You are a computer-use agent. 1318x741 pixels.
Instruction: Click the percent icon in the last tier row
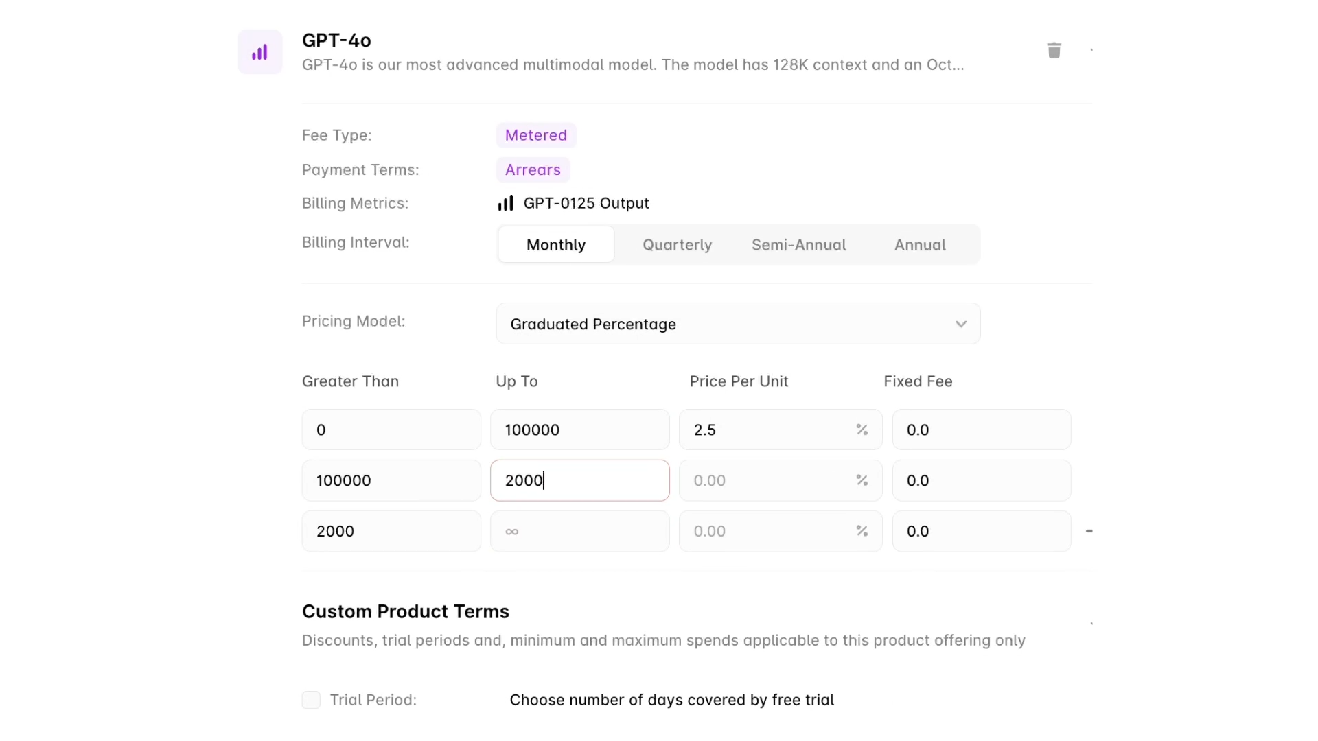pos(862,531)
